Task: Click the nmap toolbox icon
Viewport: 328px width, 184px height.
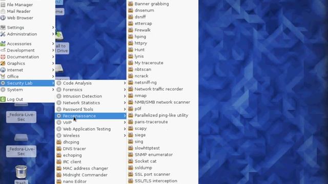Action: [131, 96]
